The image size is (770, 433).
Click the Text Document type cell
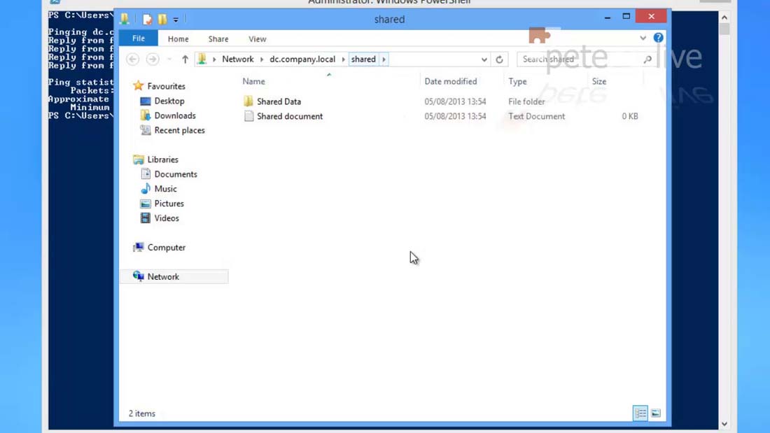pos(537,116)
